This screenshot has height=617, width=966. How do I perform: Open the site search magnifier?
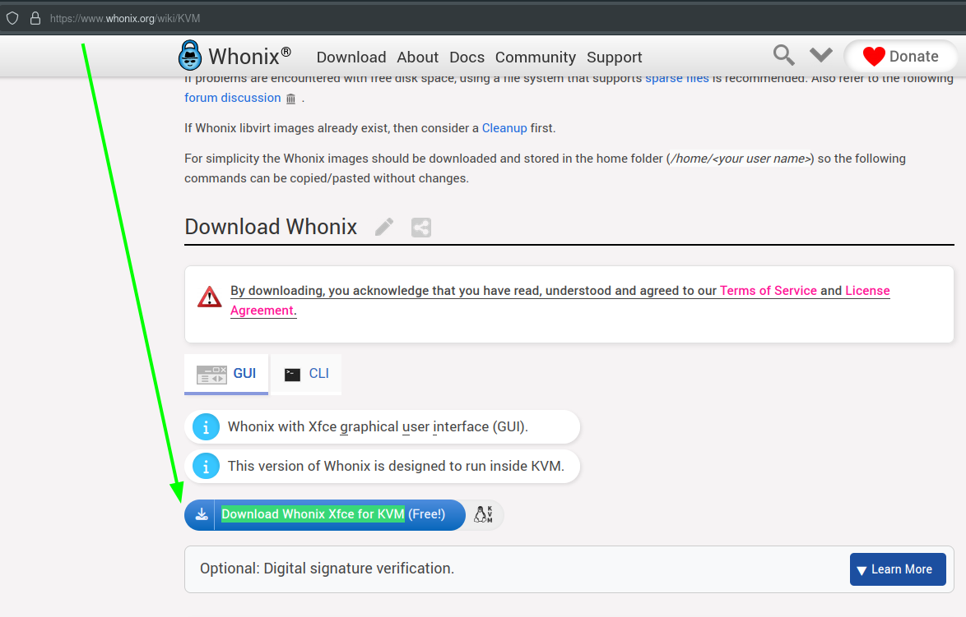tap(783, 55)
